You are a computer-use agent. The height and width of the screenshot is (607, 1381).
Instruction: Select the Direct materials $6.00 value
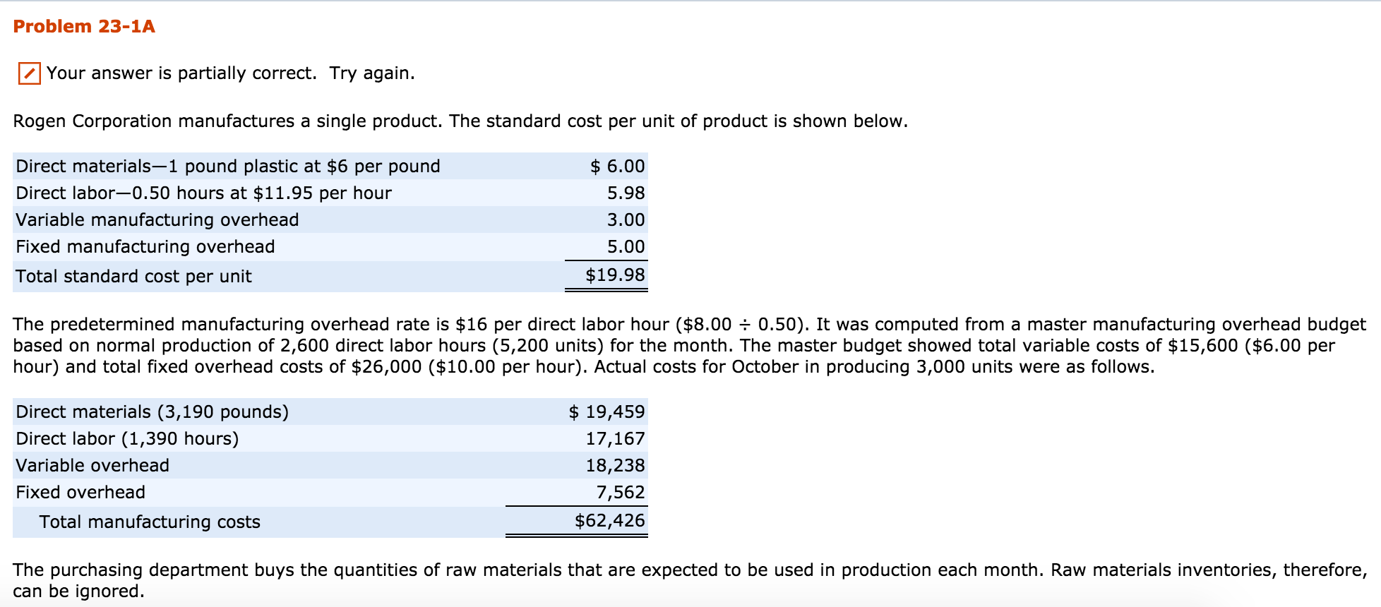coord(617,167)
